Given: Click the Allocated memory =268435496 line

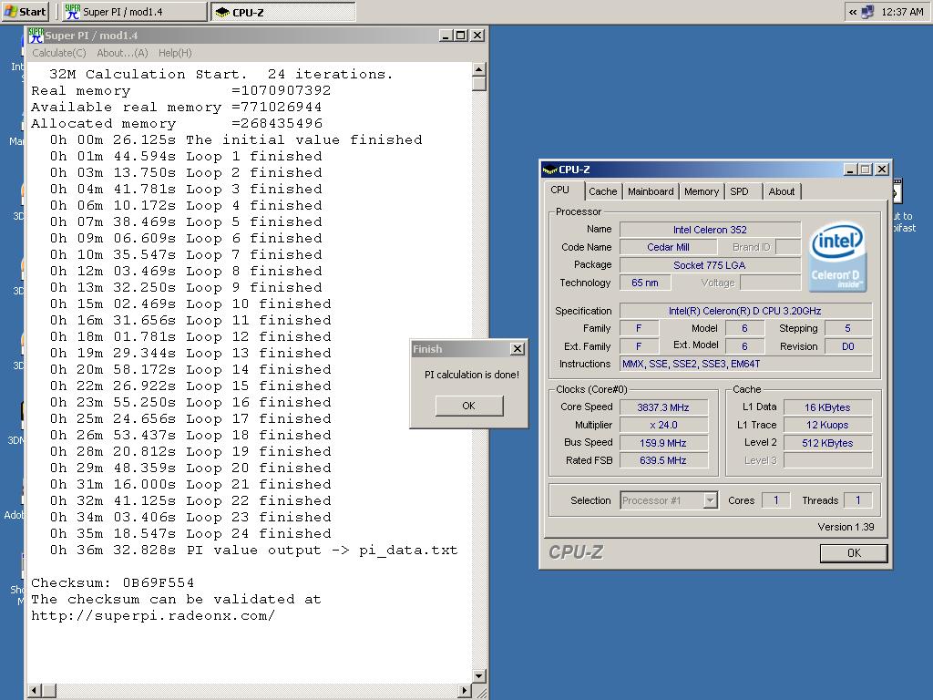Looking at the screenshot, I should (x=177, y=123).
